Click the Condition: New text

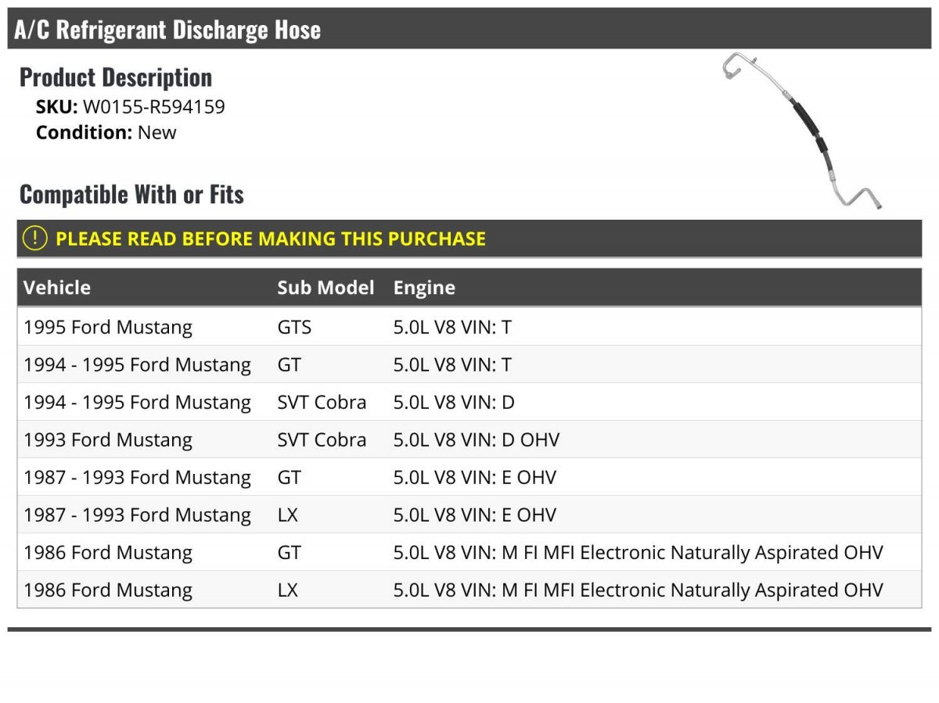(106, 132)
